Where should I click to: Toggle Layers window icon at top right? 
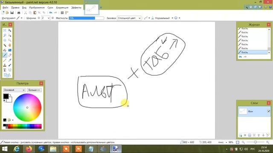[255, 7]
